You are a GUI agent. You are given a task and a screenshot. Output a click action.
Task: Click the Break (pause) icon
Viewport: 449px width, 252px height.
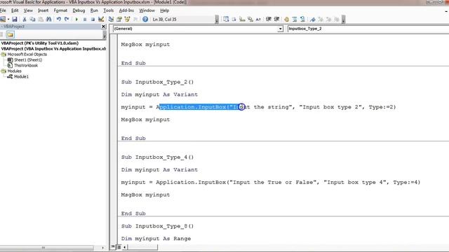pos(85,20)
